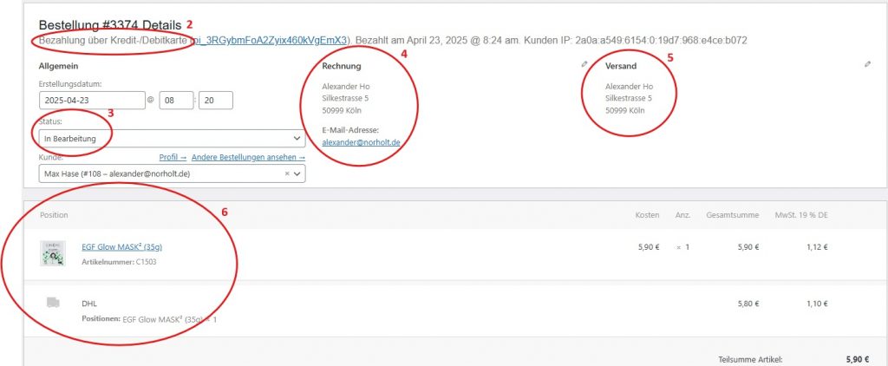888x366 pixels.
Task: Expand the Kunde dropdown with Max Hase
Action: pyautogui.click(x=298, y=174)
